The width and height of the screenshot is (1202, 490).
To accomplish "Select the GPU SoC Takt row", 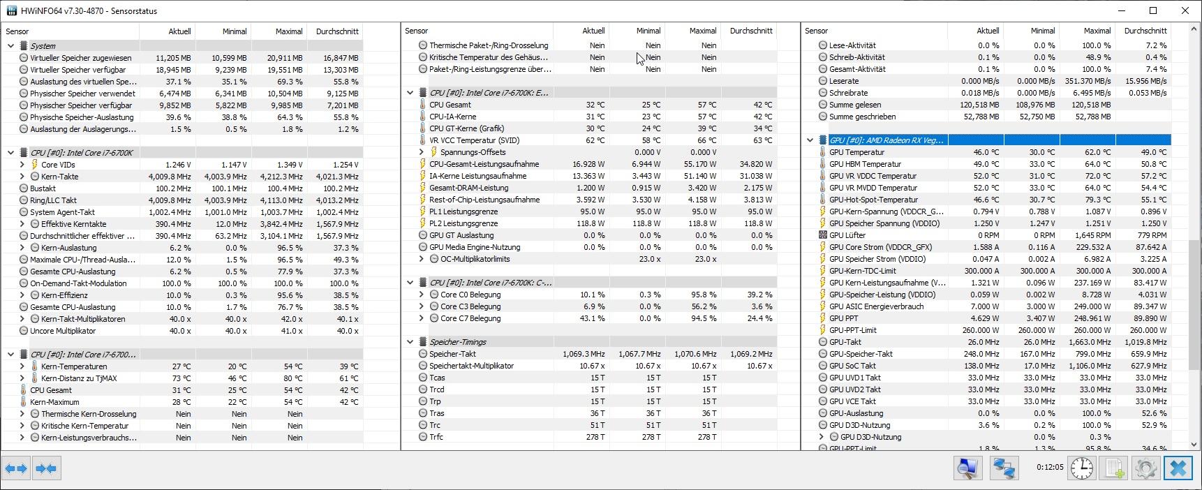I will (987, 366).
